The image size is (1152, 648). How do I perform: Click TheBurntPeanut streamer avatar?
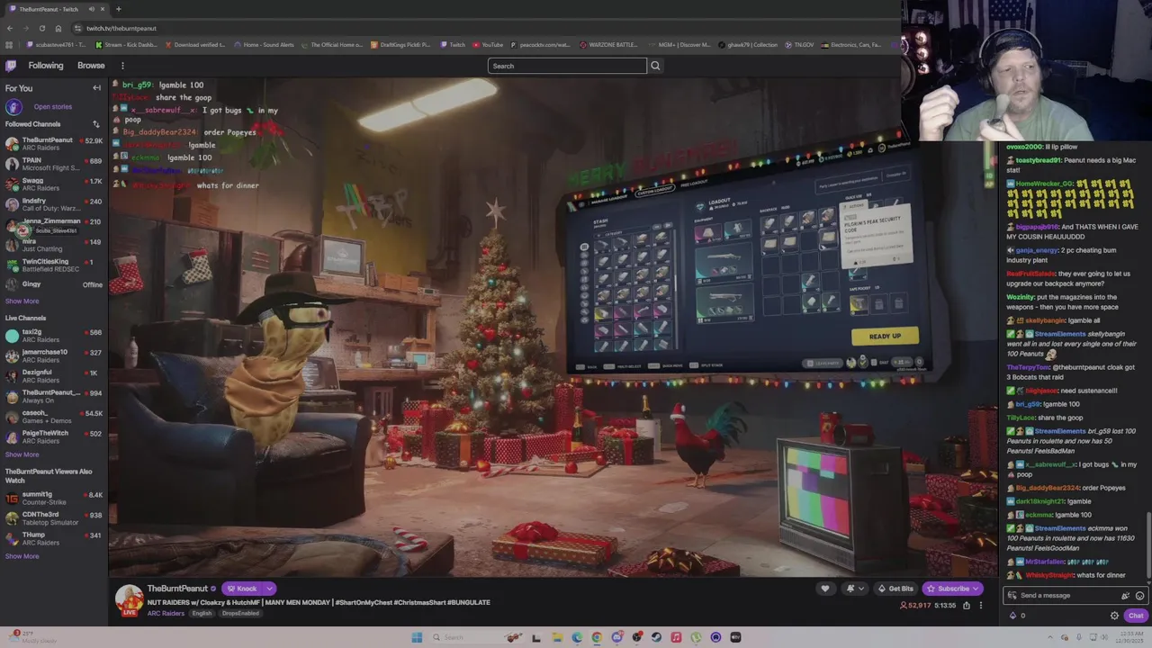click(x=129, y=599)
